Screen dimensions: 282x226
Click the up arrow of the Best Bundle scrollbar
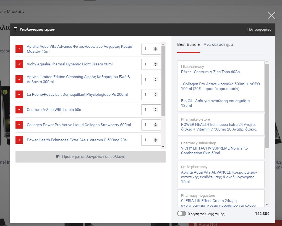(x=267, y=62)
